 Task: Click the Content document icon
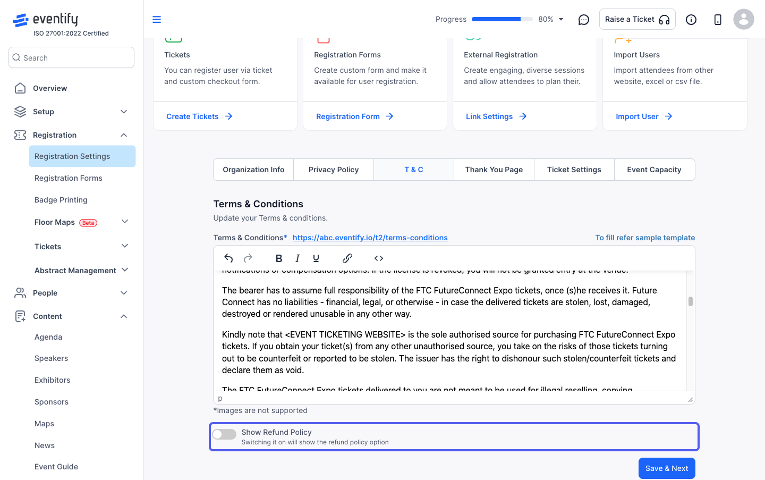(x=20, y=316)
